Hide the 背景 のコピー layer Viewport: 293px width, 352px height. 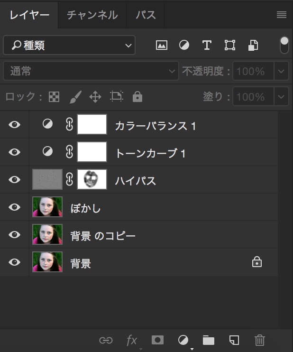click(x=15, y=235)
